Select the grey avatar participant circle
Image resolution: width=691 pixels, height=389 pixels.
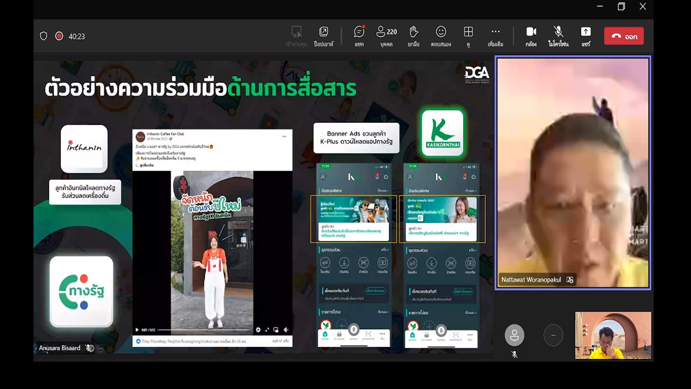pos(514,336)
